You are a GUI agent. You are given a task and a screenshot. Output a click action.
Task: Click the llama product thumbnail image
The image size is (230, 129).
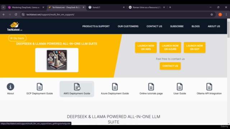[x=57, y=60]
